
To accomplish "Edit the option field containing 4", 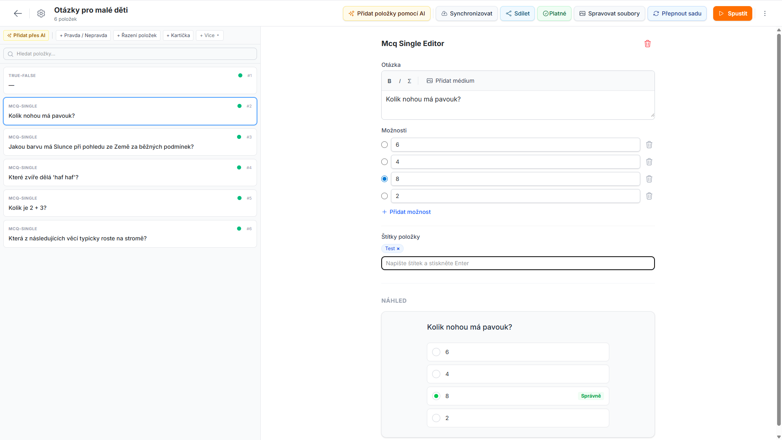I will point(515,162).
